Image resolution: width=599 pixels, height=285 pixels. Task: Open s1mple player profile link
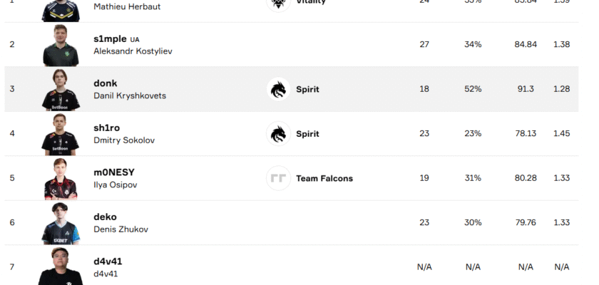[x=110, y=38]
